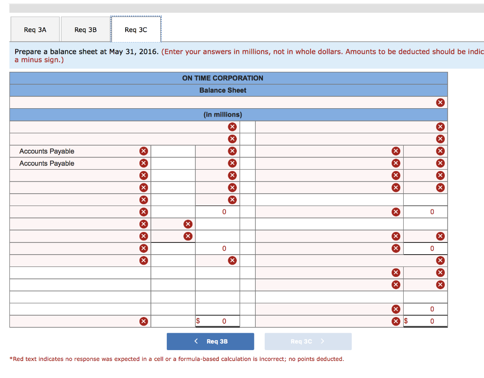Switch to the Req 3A tab
Screen dimensions: 484x378
point(35,29)
